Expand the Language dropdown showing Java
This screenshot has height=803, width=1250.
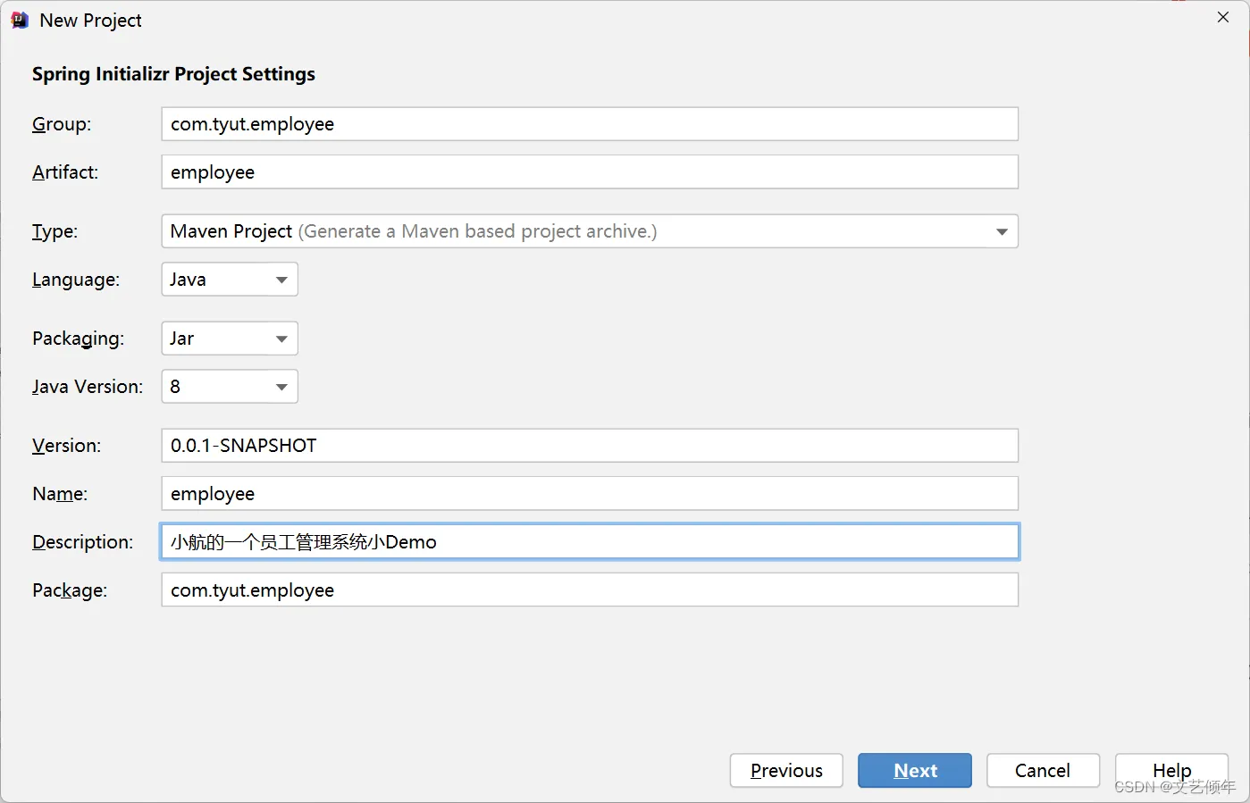point(229,280)
